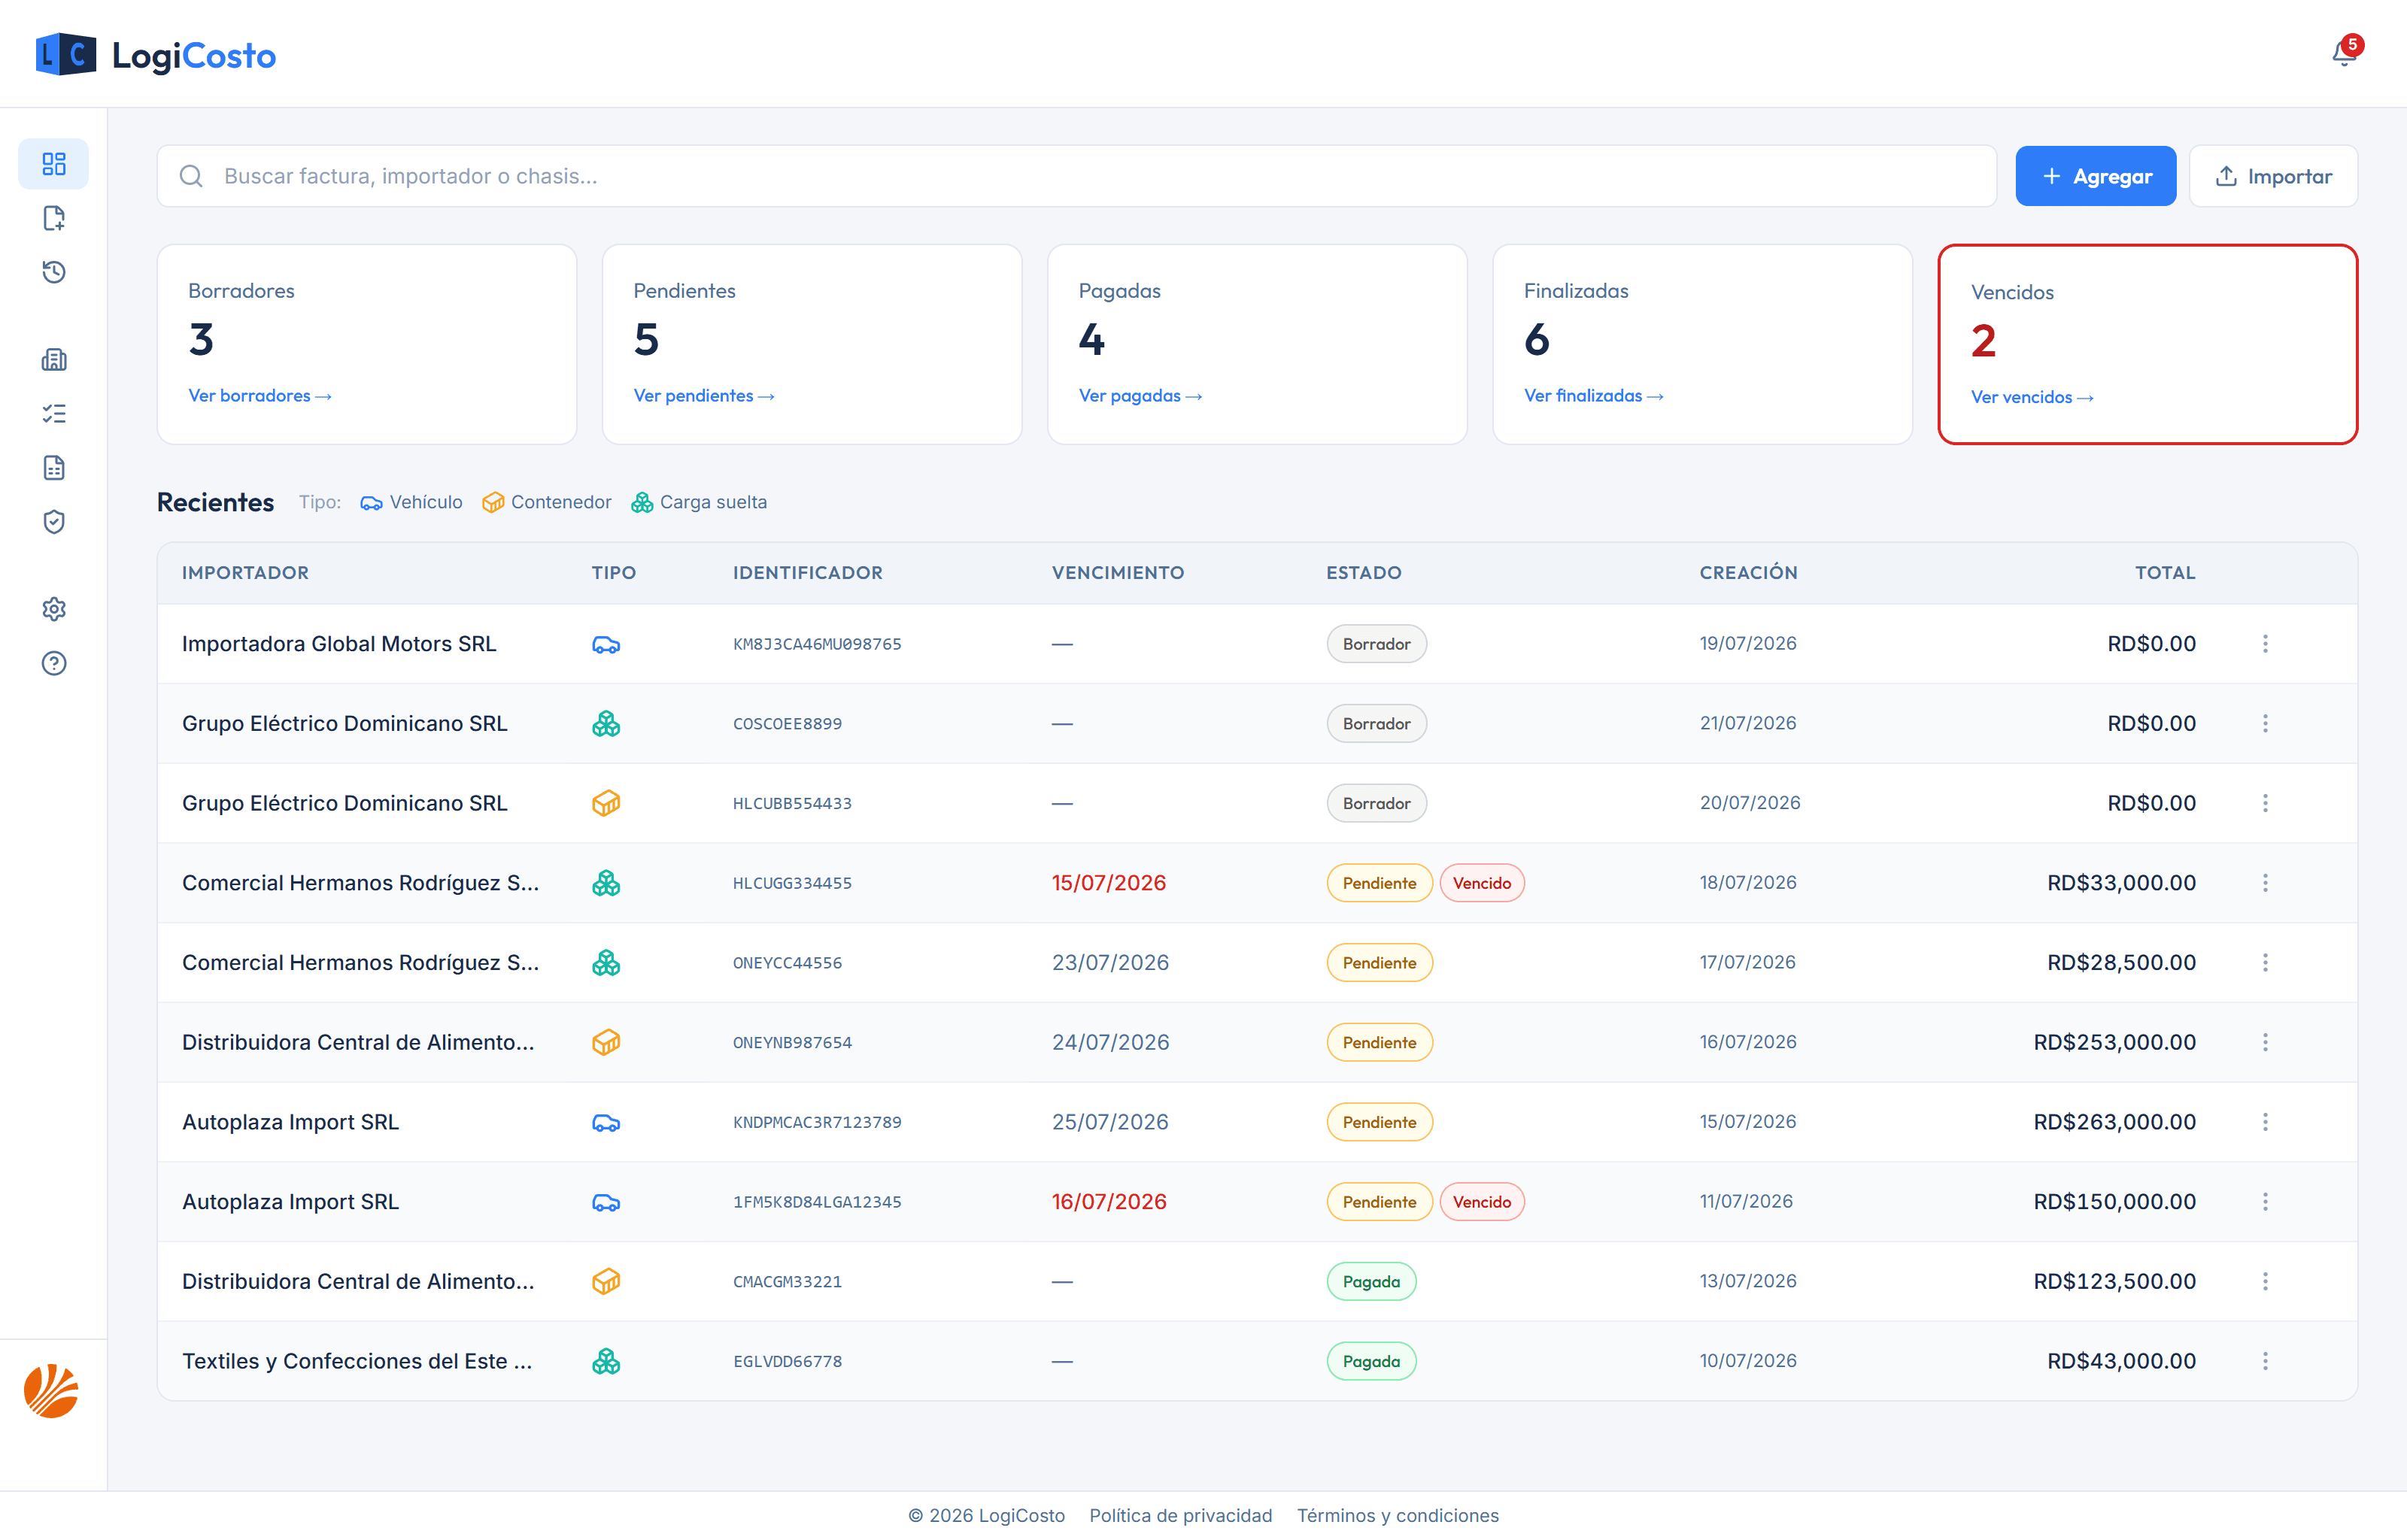2407x1540 pixels.
Task: Open row menu for HLCUGG334455 invoice
Action: pos(2265,883)
